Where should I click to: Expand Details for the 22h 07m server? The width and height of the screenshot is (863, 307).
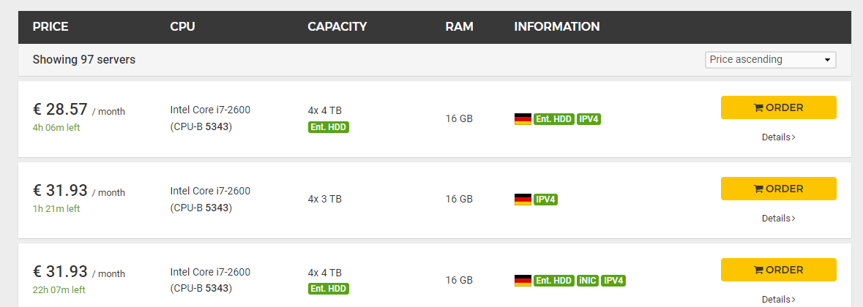pos(778,299)
